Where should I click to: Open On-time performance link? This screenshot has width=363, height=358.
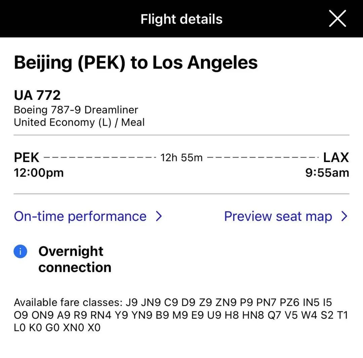[x=80, y=216]
